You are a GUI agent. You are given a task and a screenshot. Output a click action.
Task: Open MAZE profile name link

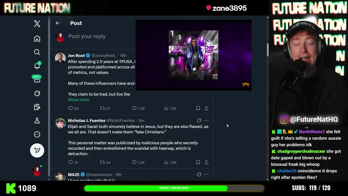pos(74,175)
